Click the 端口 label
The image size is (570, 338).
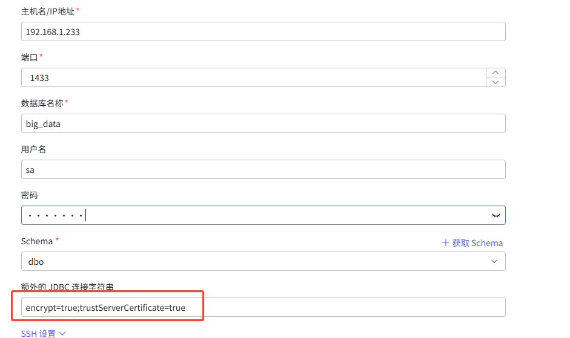(x=30, y=57)
